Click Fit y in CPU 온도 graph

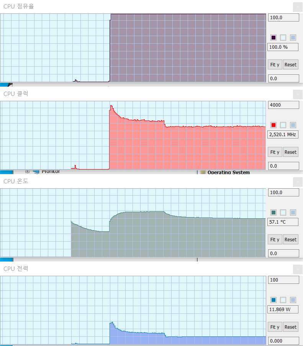[275, 239]
